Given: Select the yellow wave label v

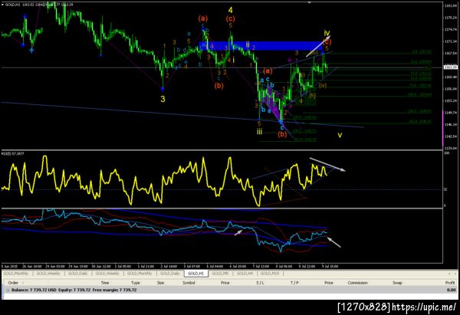Looking at the screenshot, I should [340, 135].
